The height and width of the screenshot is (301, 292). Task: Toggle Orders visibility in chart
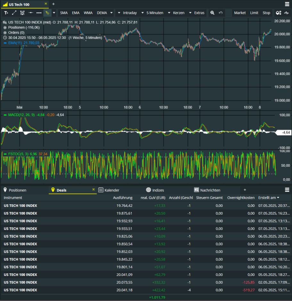click(x=5, y=33)
